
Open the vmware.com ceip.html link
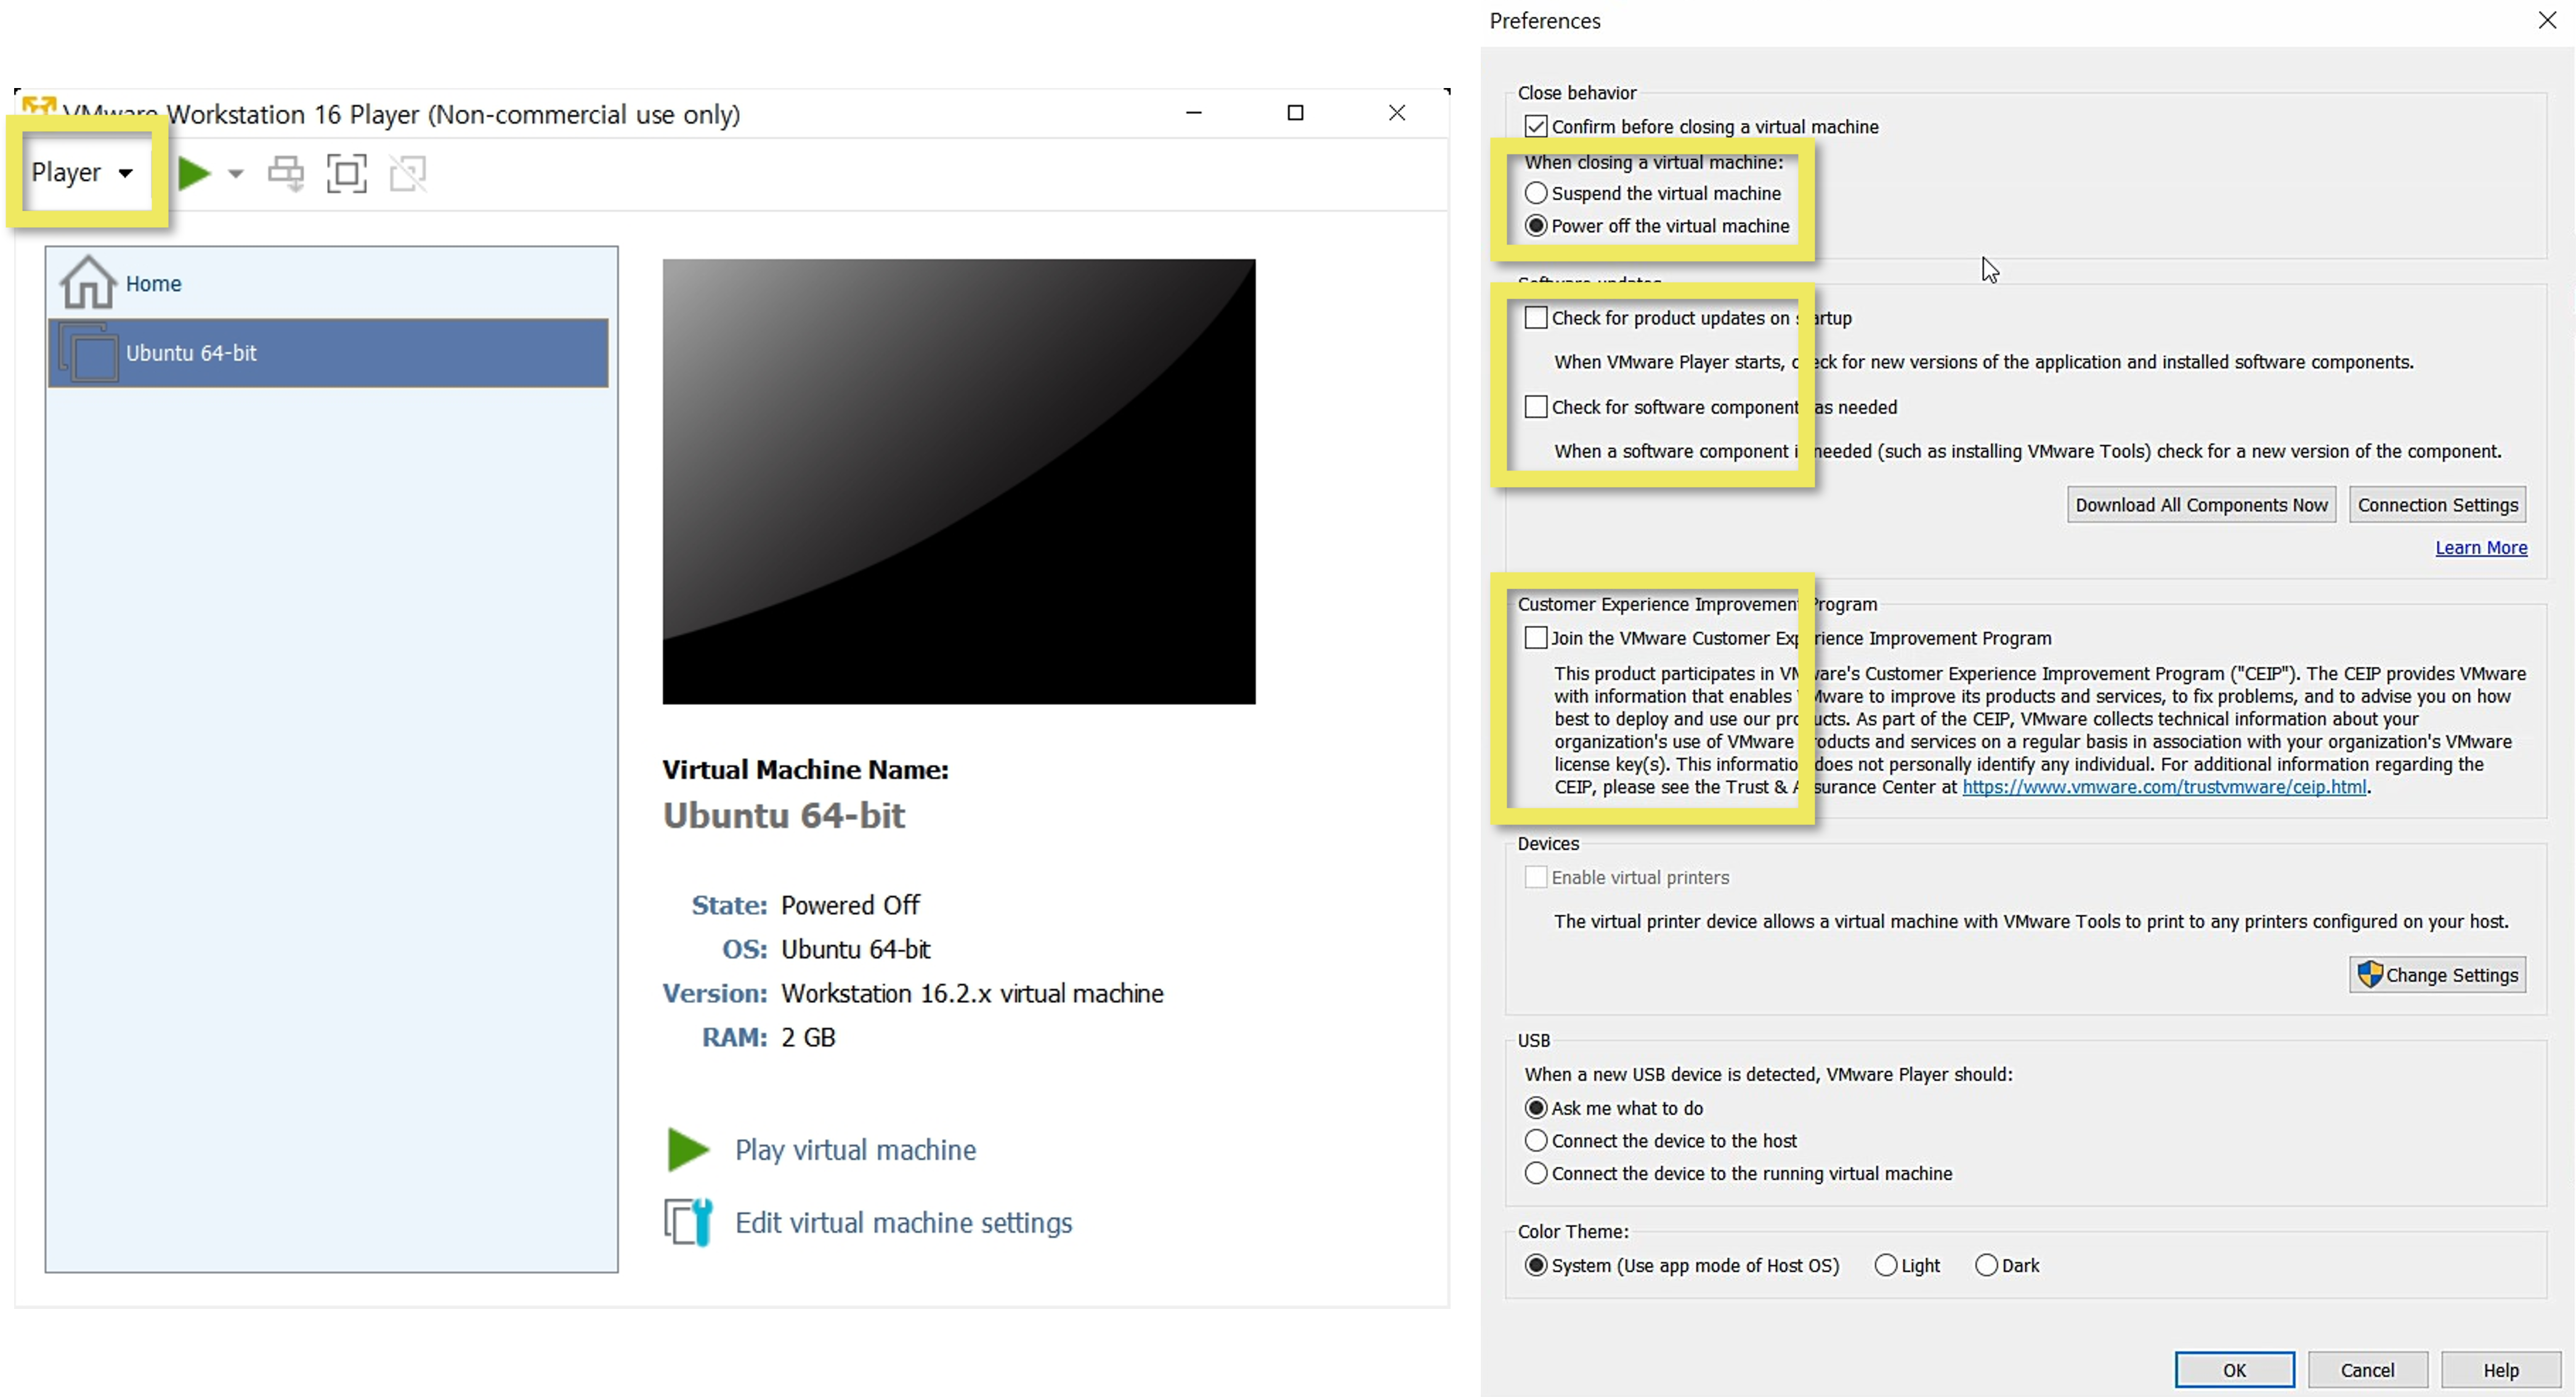point(2164,787)
